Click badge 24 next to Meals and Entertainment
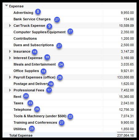This screenshot has width=139, height=140. point(61,65)
